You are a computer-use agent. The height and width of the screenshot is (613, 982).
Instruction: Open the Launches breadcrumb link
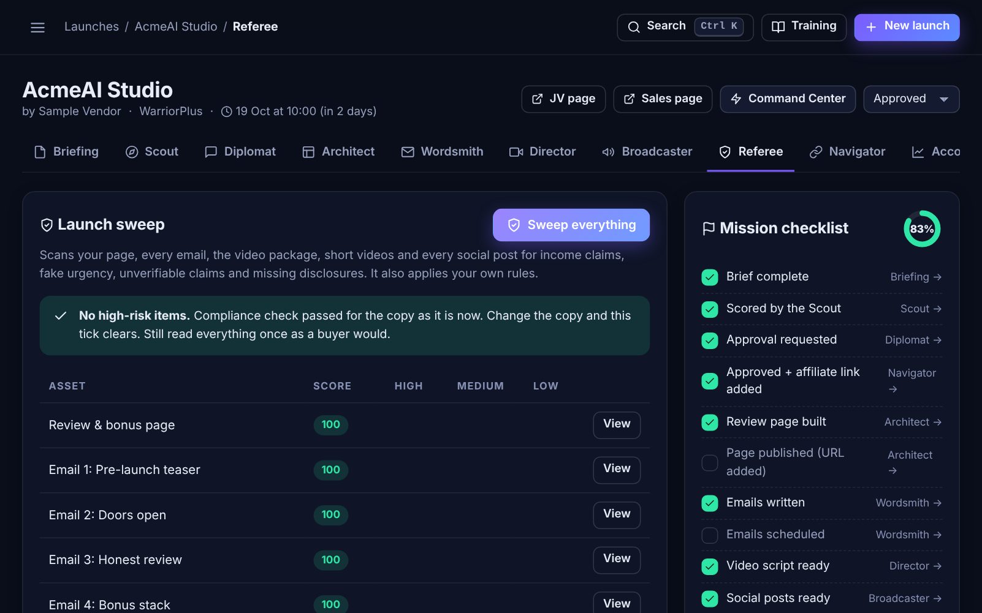[92, 27]
